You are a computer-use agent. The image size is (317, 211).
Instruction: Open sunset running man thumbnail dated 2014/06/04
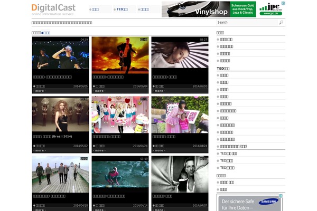pos(120,55)
